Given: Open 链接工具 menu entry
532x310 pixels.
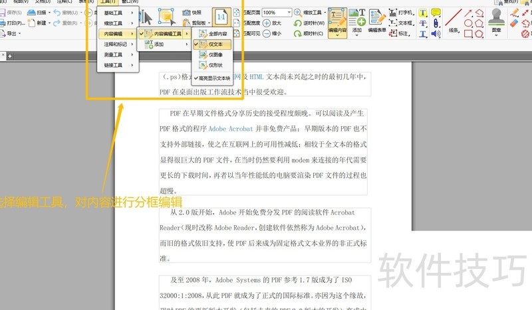Looking at the screenshot, I should pos(118,66).
